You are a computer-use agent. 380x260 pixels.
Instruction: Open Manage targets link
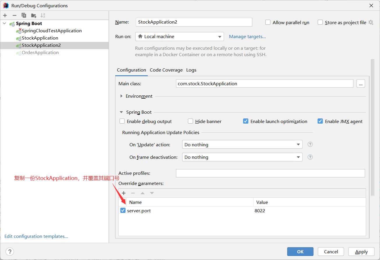point(247,36)
